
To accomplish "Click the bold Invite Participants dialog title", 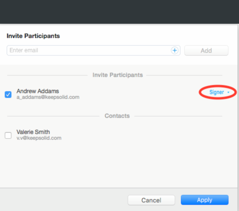I will coord(33,36).
